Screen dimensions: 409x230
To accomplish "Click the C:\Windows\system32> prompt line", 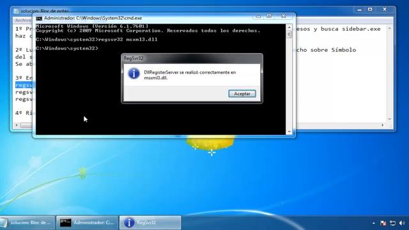I will point(66,49).
